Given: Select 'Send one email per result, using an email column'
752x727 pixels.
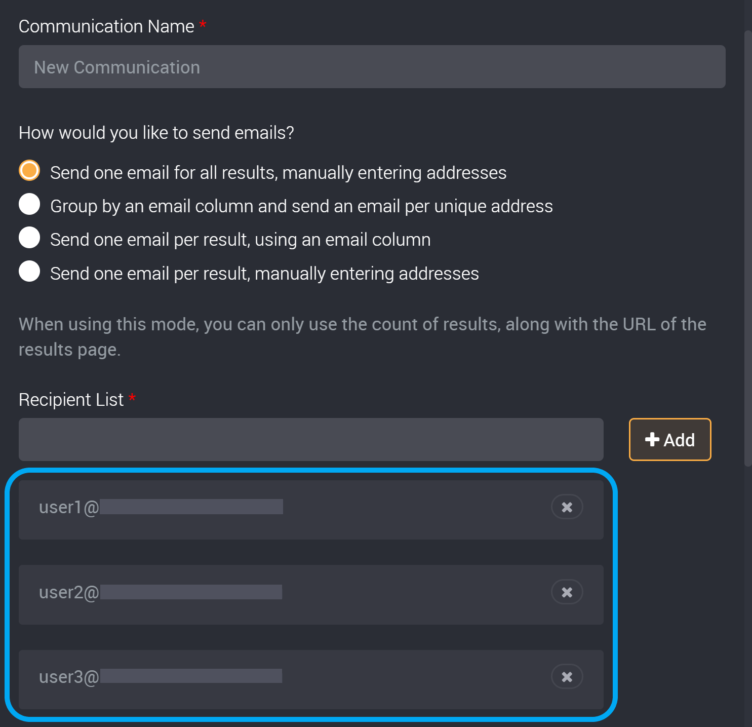Looking at the screenshot, I should coord(29,238).
